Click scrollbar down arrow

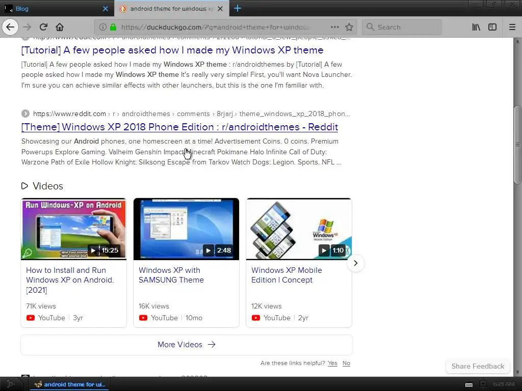pyautogui.click(x=517, y=372)
